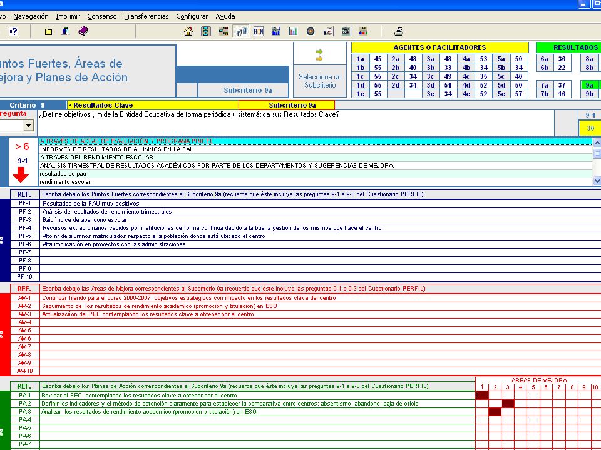Screen dimensions: 601x450
Task: Select subcriterion 1a button
Action: point(360,59)
